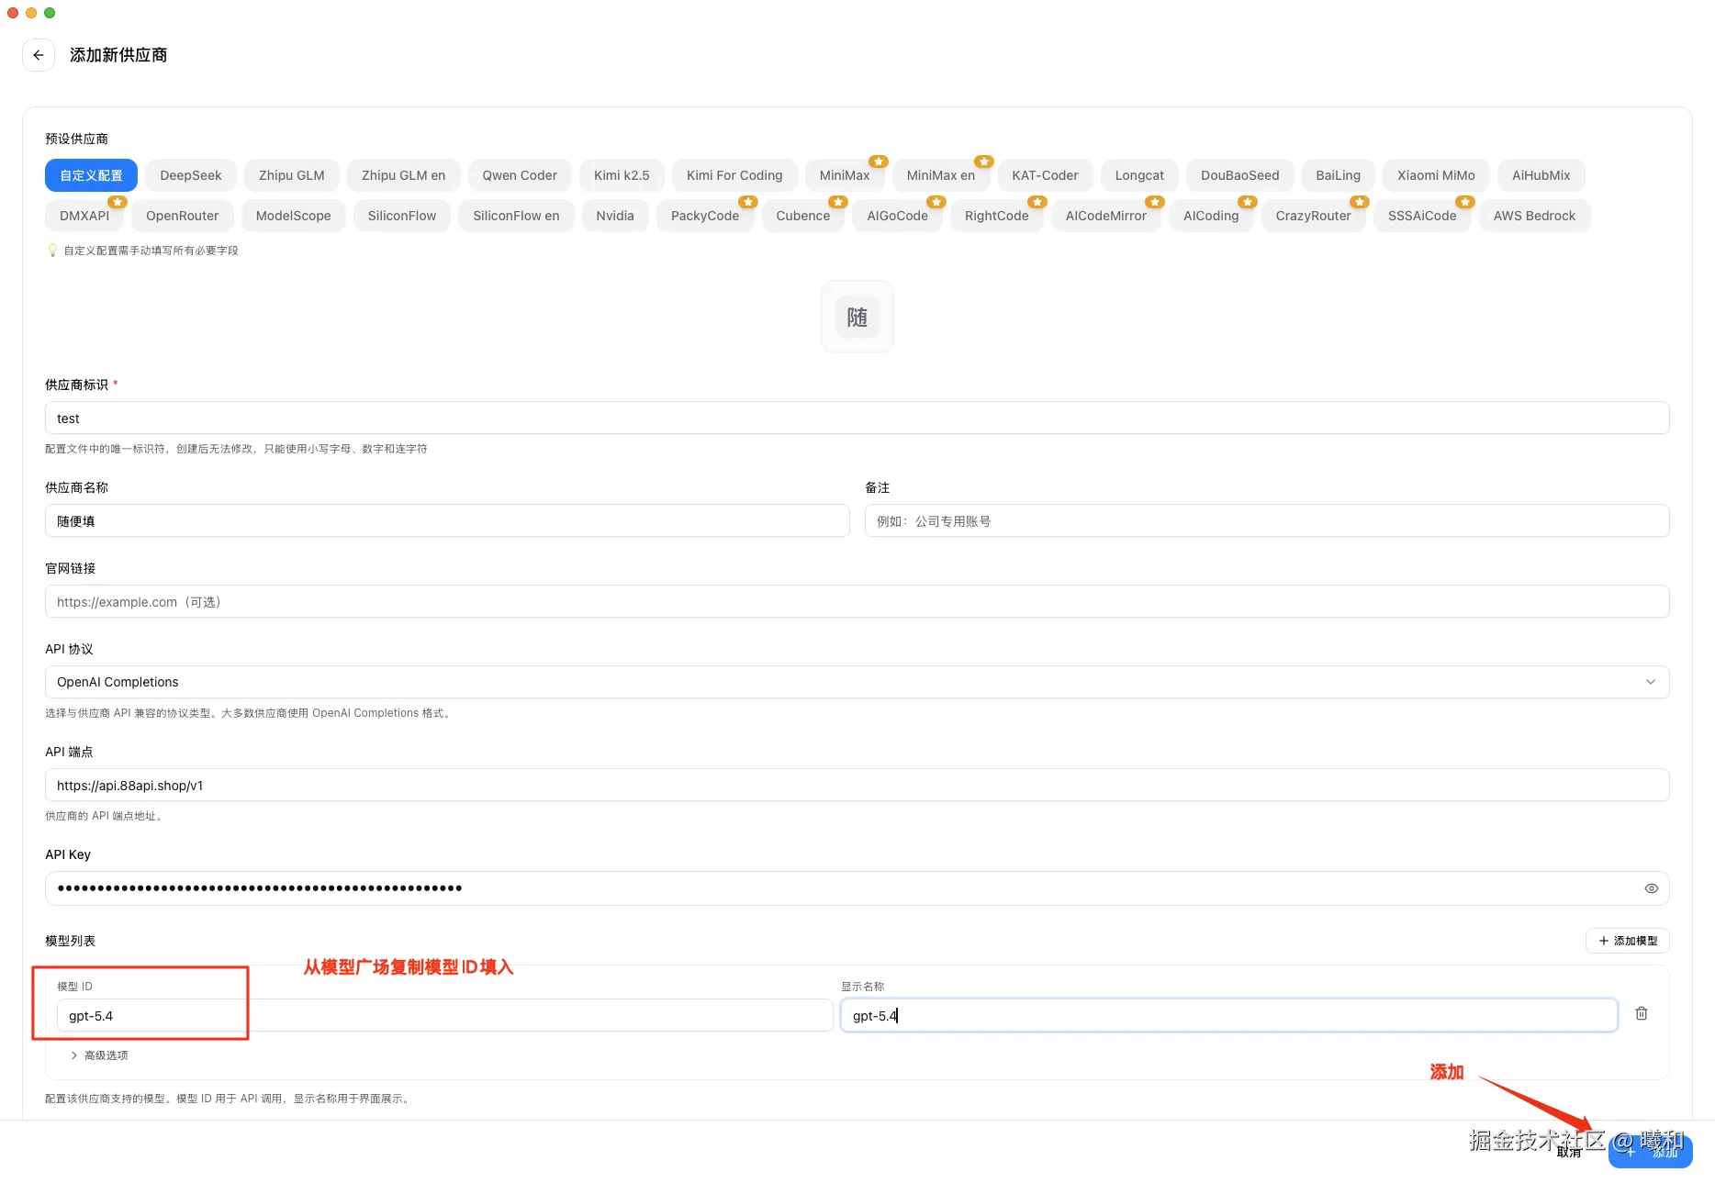Select the DMXAPI preset

(84, 216)
